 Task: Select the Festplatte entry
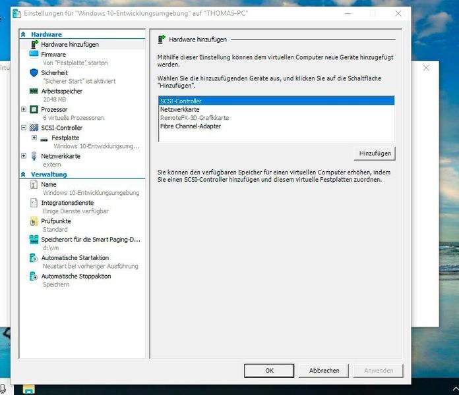pos(65,138)
